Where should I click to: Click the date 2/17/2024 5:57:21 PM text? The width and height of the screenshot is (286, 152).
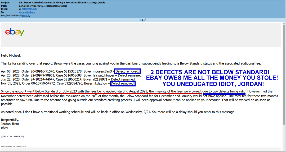click(x=43, y=6)
